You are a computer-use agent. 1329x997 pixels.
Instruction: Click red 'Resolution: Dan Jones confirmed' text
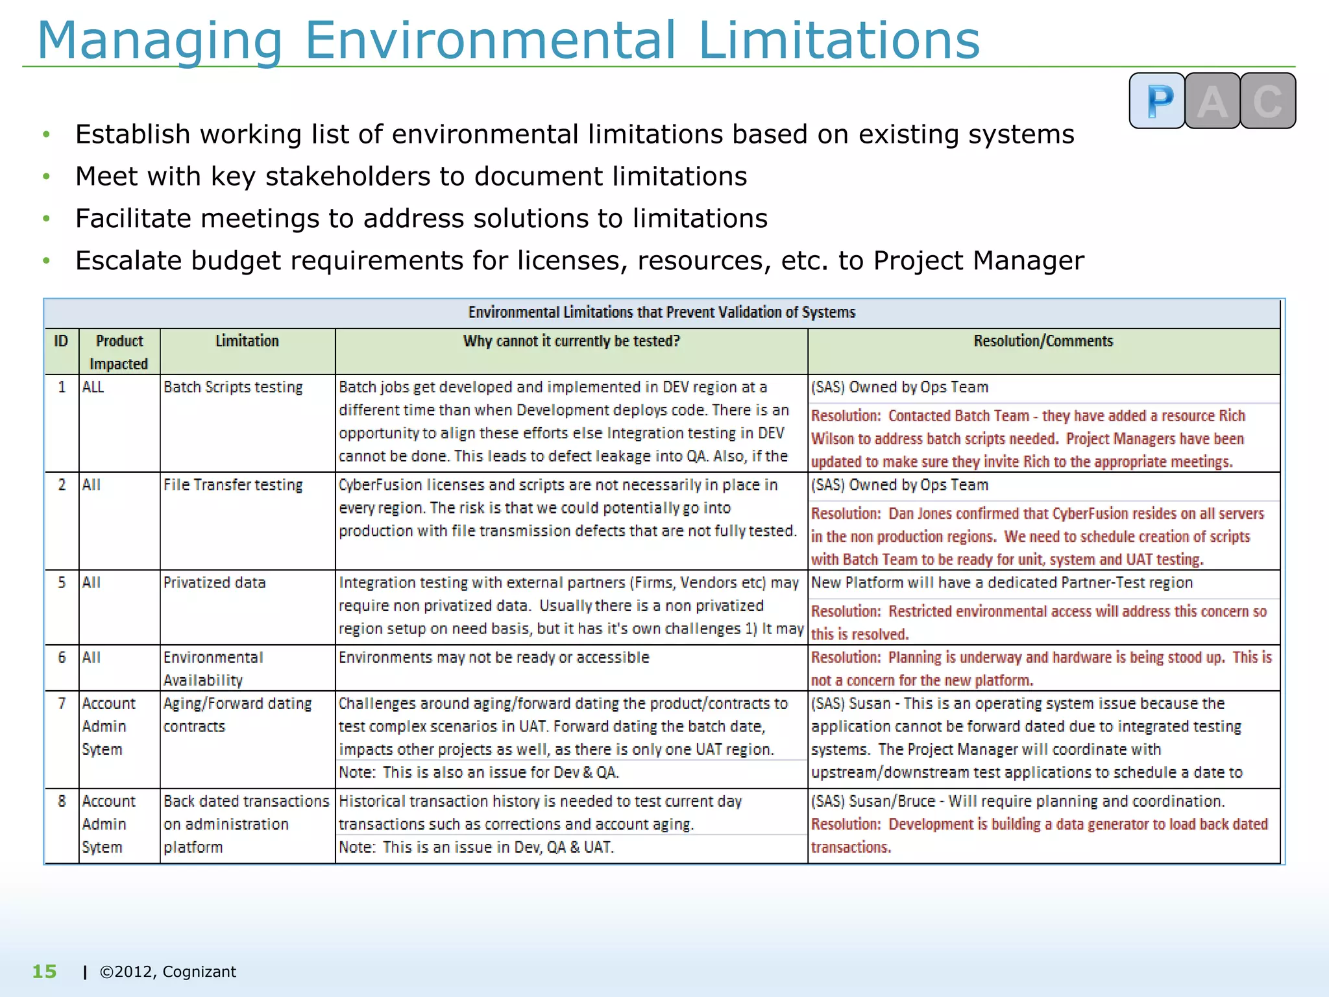click(x=1038, y=536)
